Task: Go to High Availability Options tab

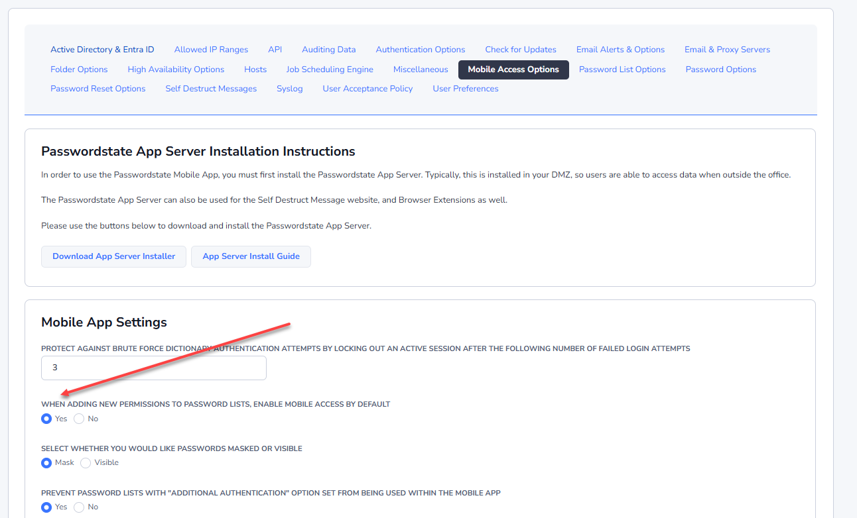Action: coord(176,70)
